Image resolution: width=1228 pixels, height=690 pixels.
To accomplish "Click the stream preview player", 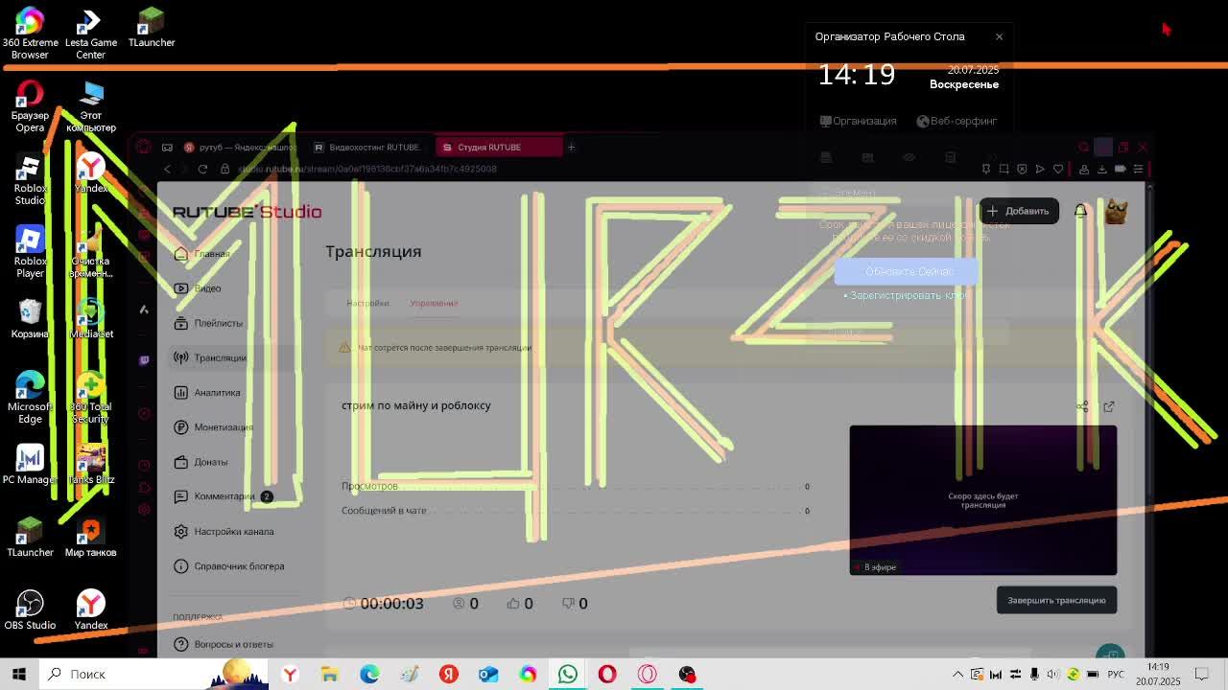I will [x=982, y=500].
